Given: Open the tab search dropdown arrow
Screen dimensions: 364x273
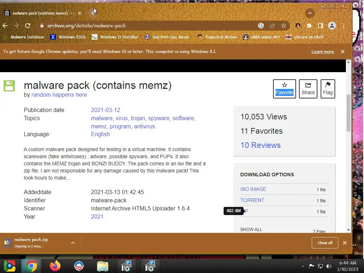Looking at the screenshot, I should (x=310, y=13).
